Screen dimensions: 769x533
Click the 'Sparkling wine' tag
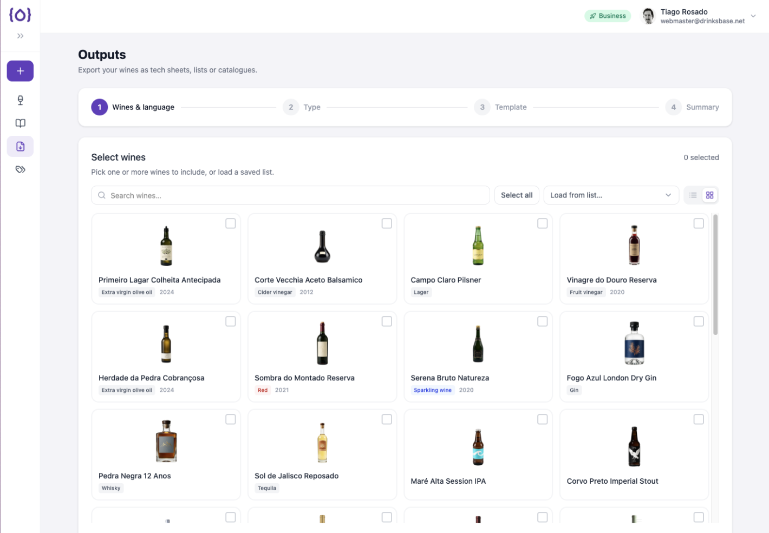(x=433, y=390)
